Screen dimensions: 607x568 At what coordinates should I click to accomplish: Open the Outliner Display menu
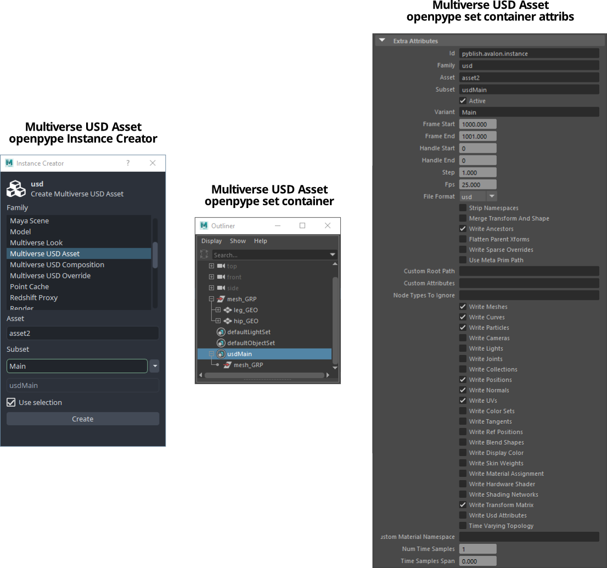(x=211, y=241)
